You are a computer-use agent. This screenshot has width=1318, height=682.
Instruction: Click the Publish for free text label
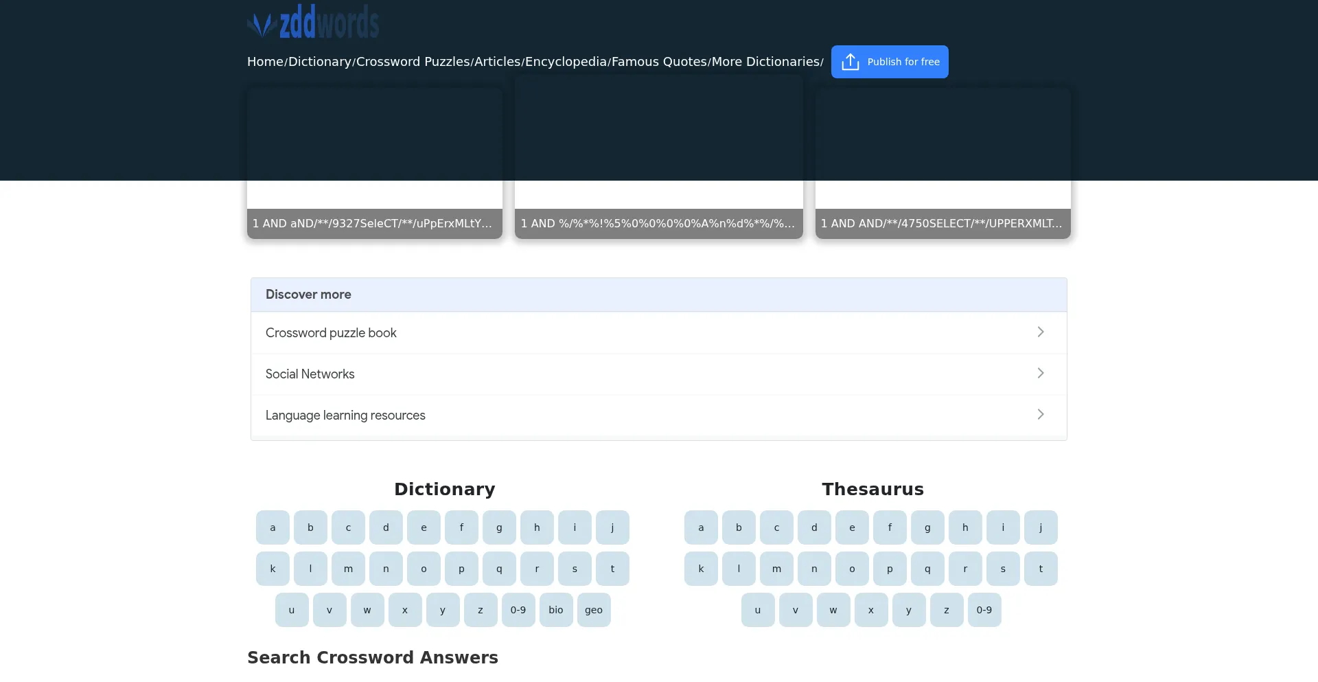coord(903,62)
